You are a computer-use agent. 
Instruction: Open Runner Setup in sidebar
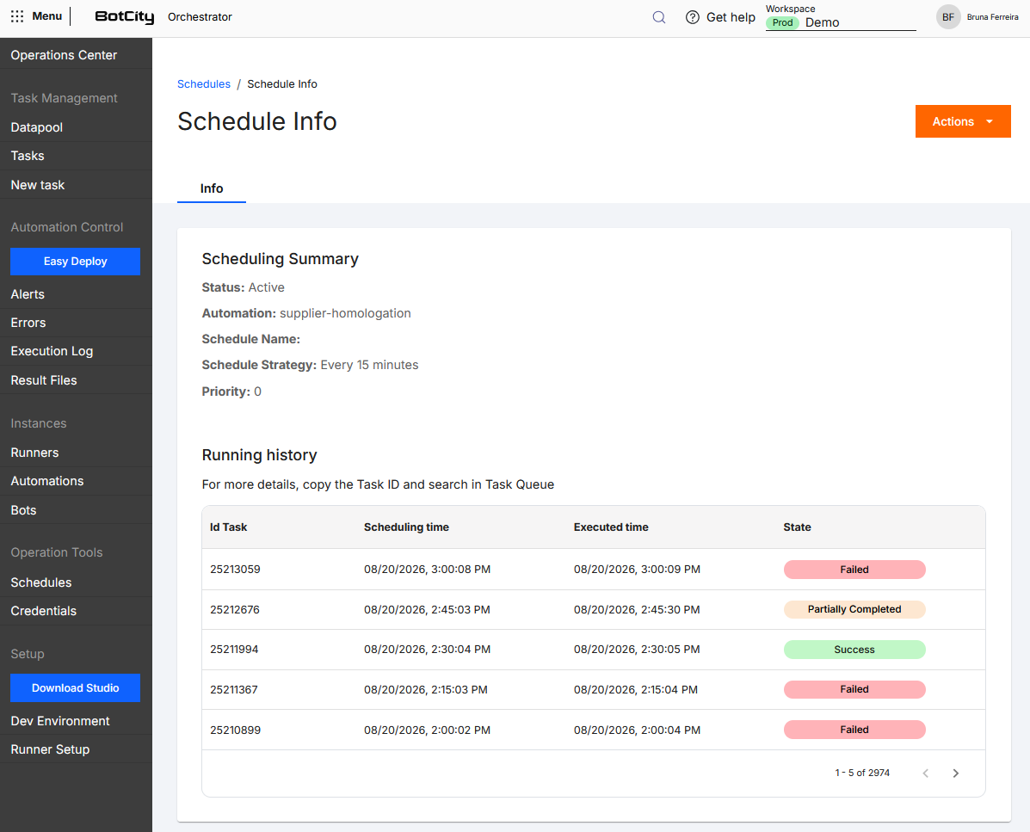(50, 749)
